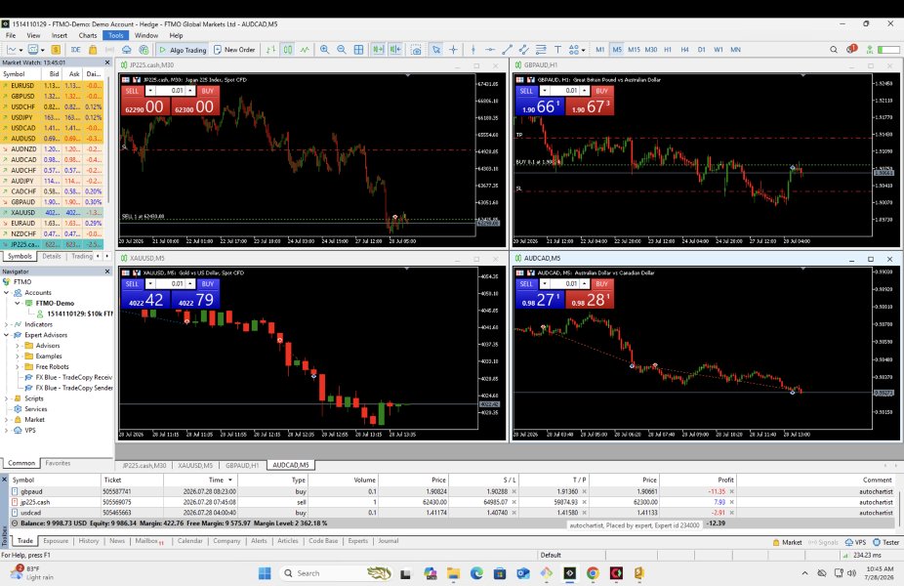Image resolution: width=904 pixels, height=586 pixels.
Task: Click the Market shopping bag toolbar icon
Action: pos(92,50)
